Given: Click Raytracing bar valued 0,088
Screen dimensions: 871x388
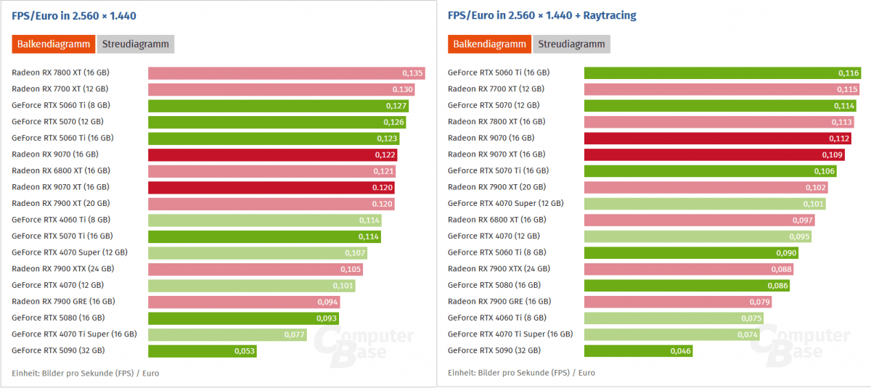Looking at the screenshot, I should [x=690, y=269].
